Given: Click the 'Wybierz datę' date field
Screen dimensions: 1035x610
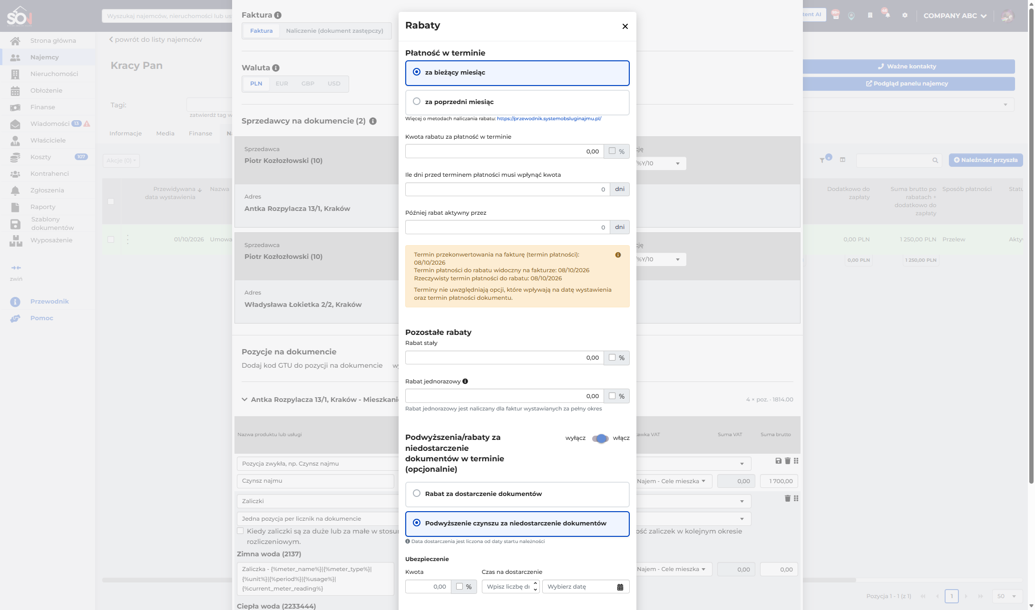Looking at the screenshot, I should tap(586, 587).
